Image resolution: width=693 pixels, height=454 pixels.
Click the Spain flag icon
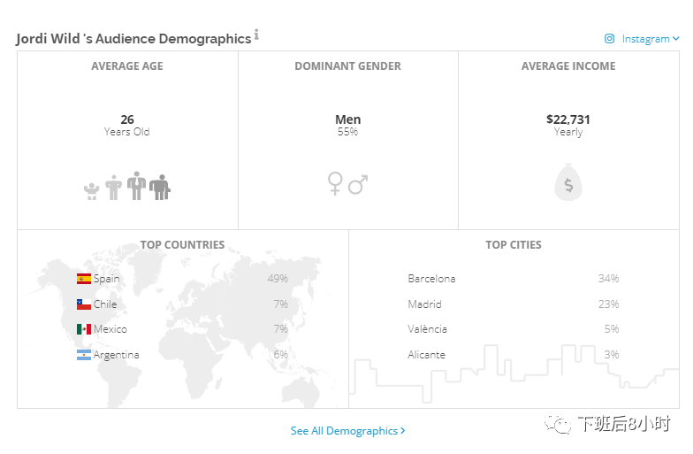(84, 279)
